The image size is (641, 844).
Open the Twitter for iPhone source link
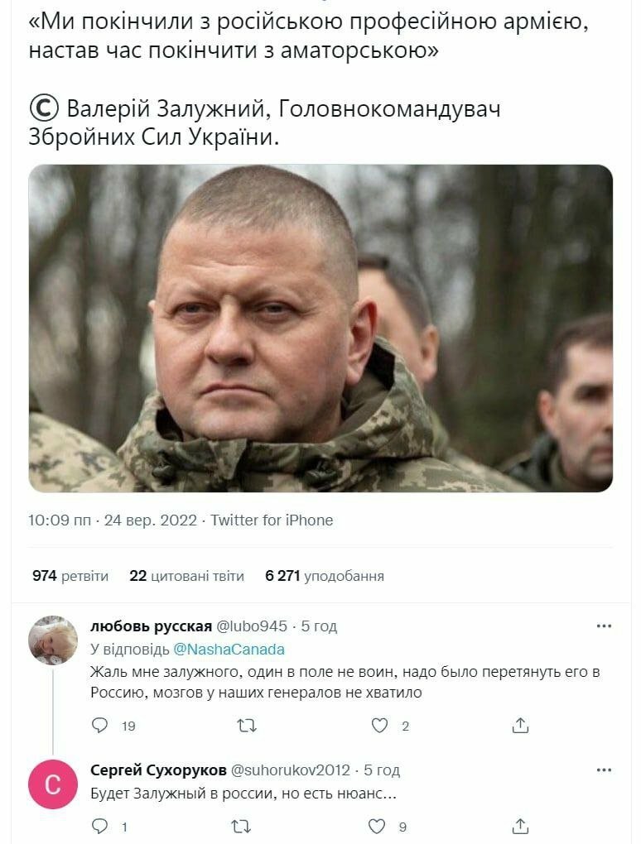pyautogui.click(x=272, y=520)
